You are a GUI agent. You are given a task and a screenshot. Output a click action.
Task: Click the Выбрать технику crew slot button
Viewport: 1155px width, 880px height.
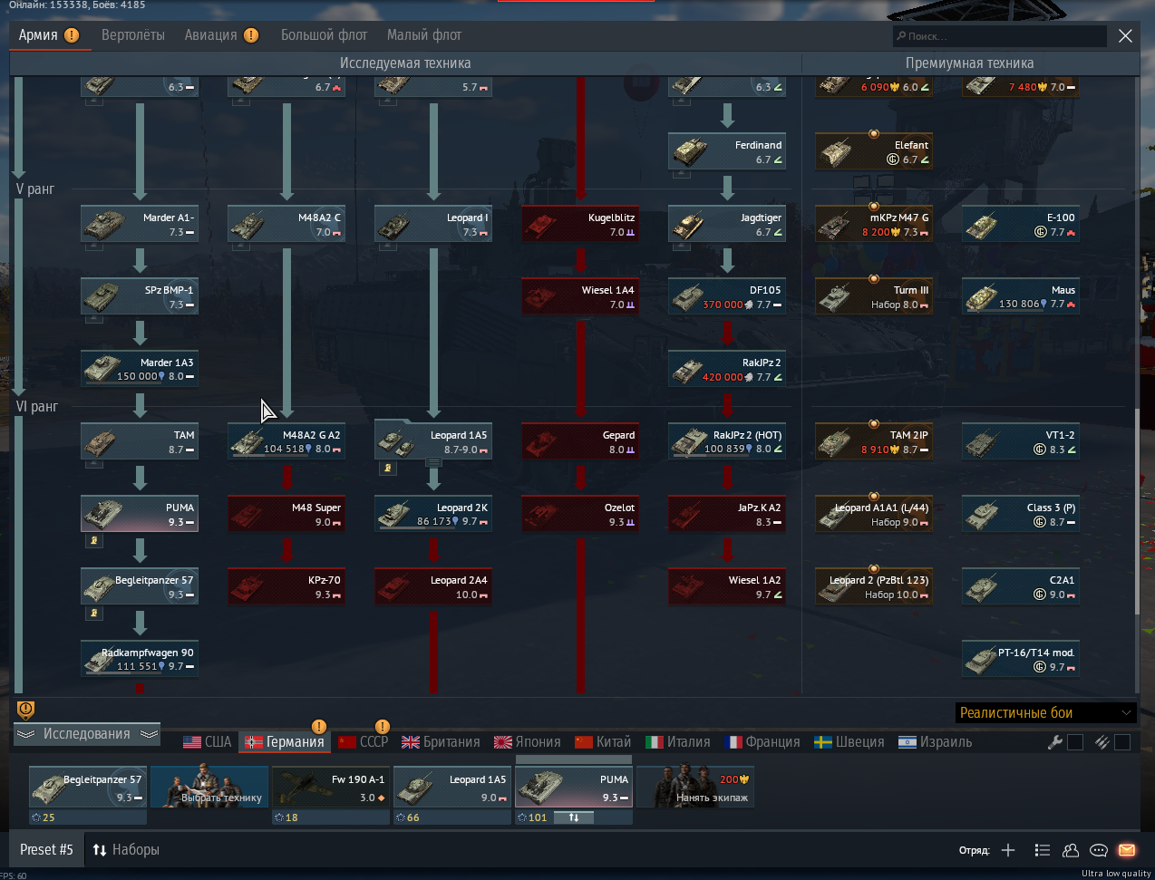(x=209, y=787)
